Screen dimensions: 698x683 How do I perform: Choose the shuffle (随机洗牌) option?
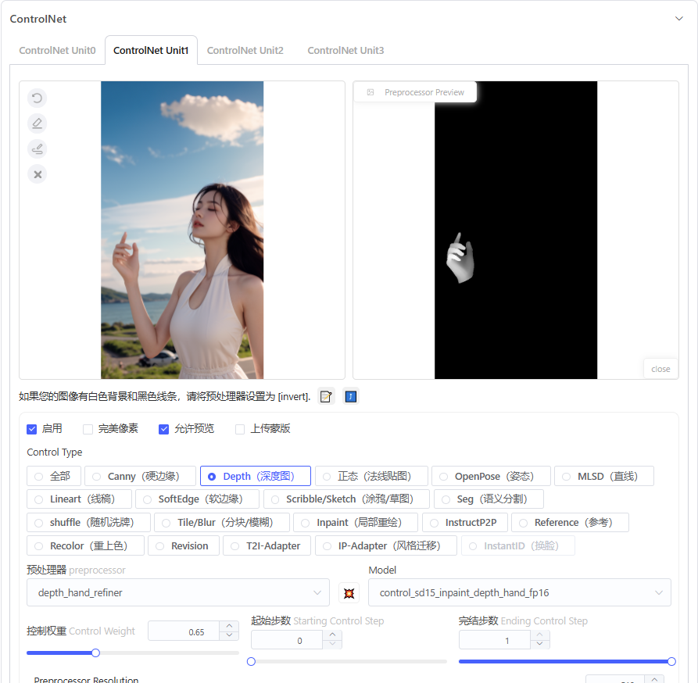tap(88, 522)
